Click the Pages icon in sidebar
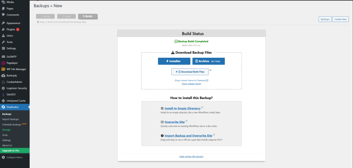 click(3, 9)
